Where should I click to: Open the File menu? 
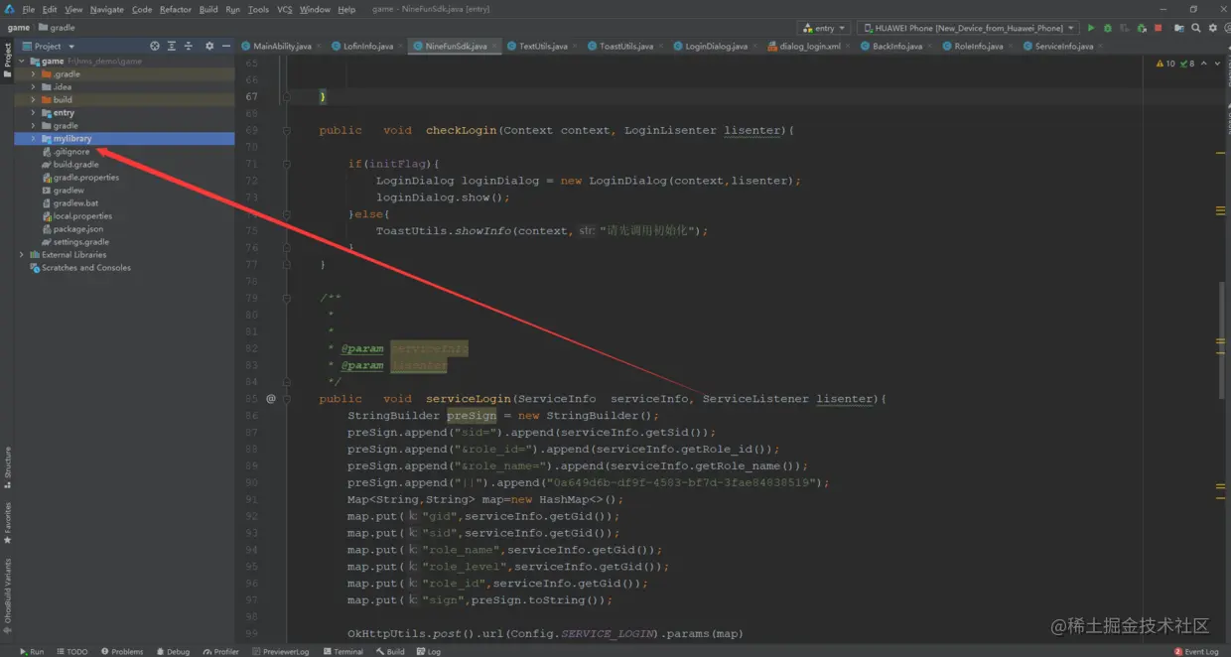tap(28, 9)
